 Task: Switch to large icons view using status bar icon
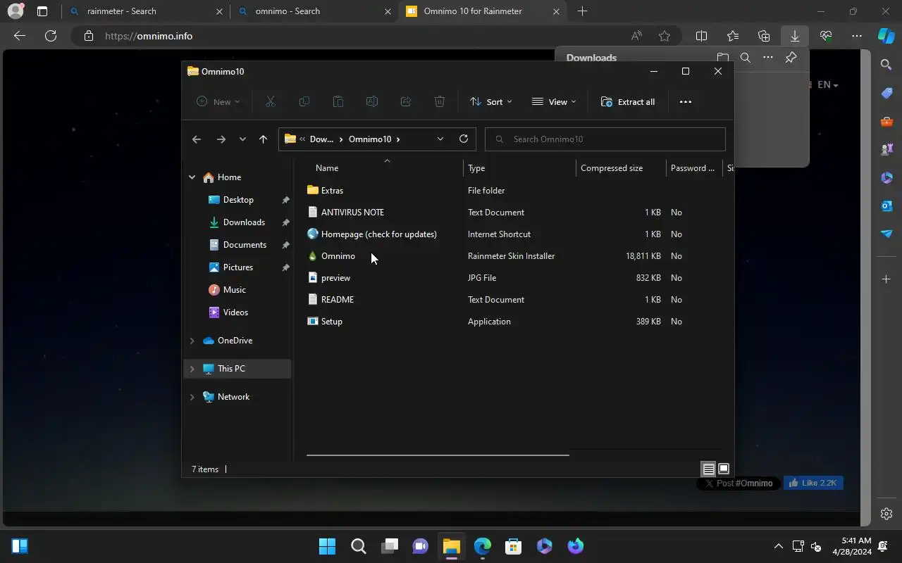point(724,469)
